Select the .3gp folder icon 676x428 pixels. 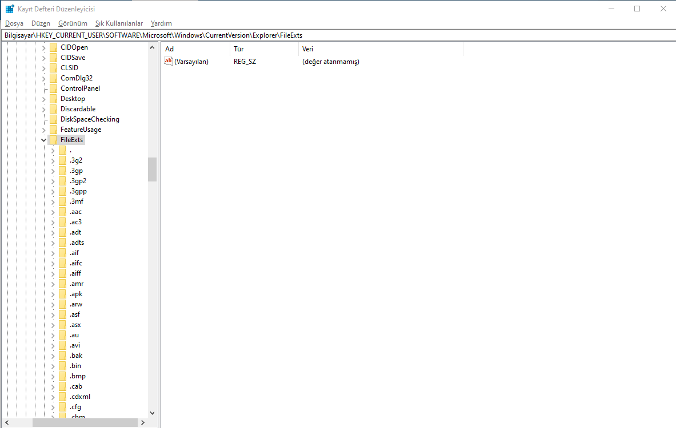click(62, 171)
